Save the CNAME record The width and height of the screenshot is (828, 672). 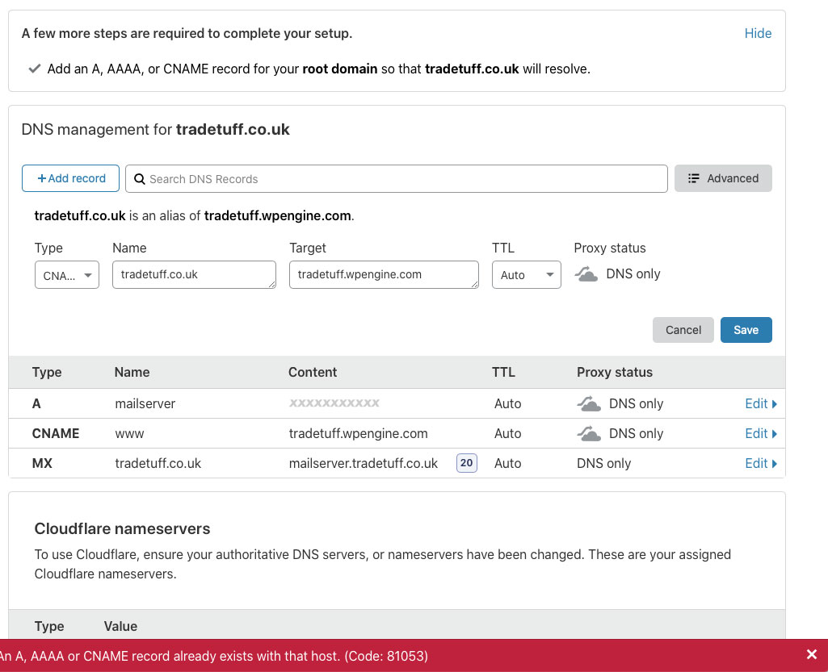tap(746, 330)
